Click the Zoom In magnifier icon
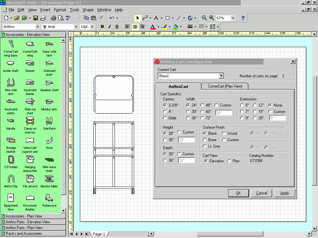 click(211, 18)
